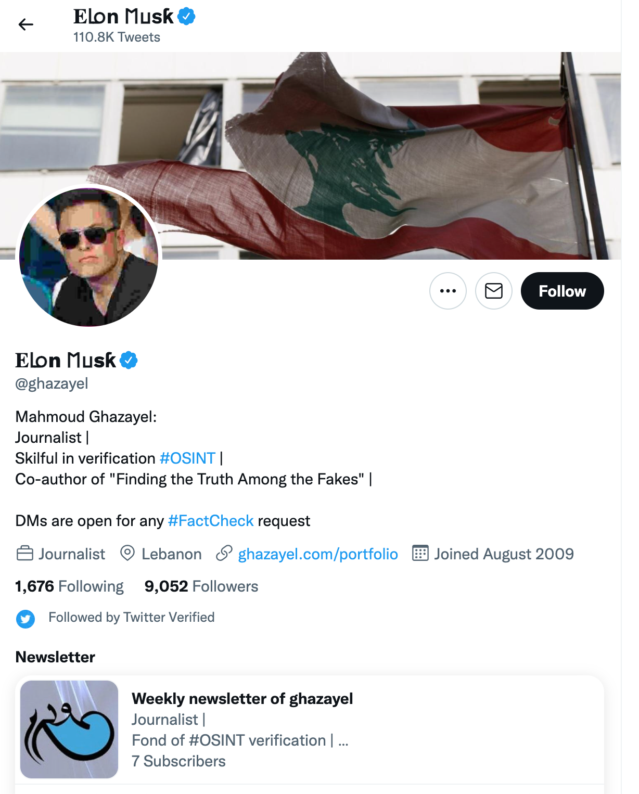639x794 pixels.
Task: Open the #OSINT hashtag link
Action: (187, 458)
